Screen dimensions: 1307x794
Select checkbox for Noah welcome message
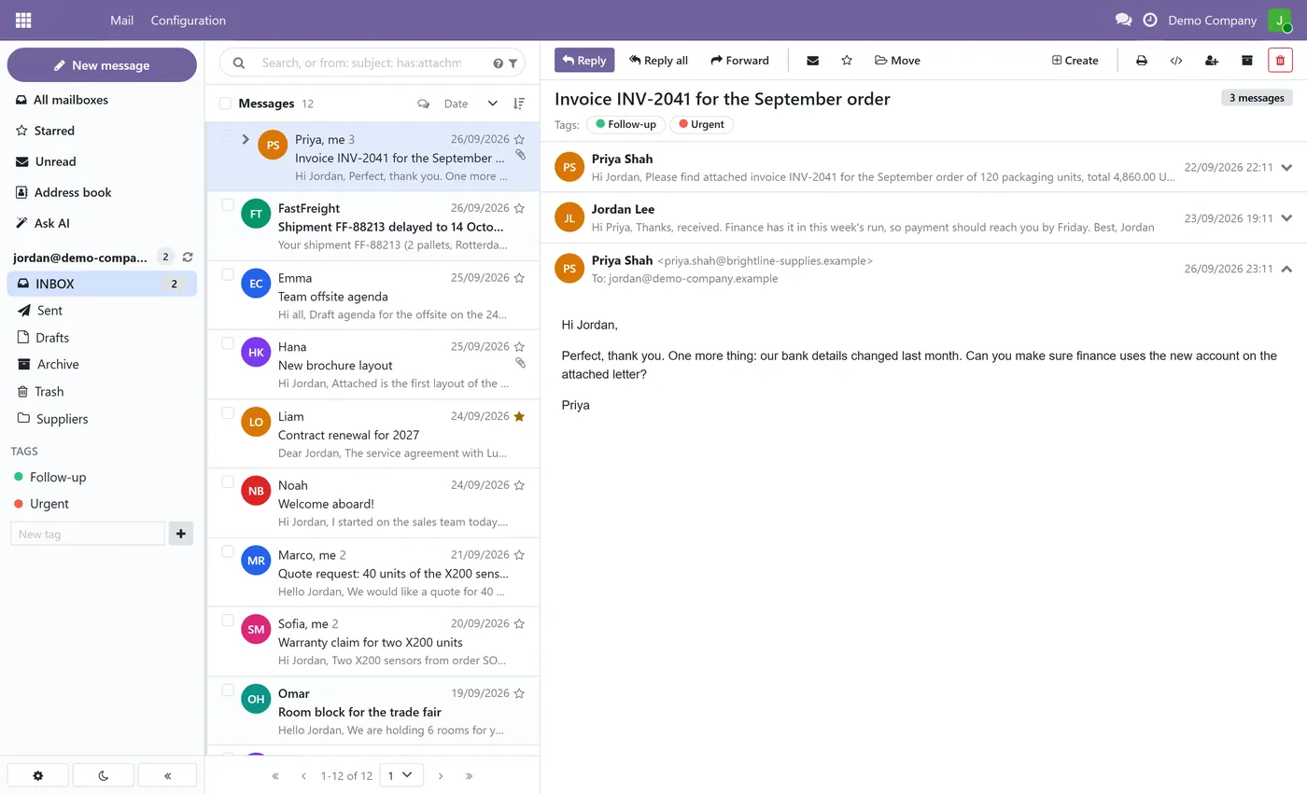(228, 482)
